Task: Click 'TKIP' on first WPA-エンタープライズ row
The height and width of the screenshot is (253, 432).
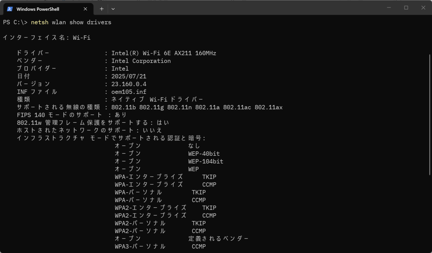Action: coord(210,177)
